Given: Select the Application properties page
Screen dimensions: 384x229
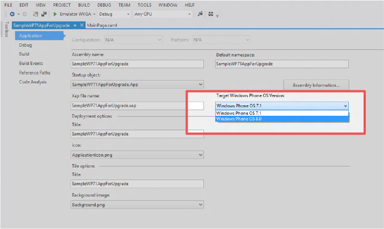Looking at the screenshot, I should pyautogui.click(x=39, y=36).
